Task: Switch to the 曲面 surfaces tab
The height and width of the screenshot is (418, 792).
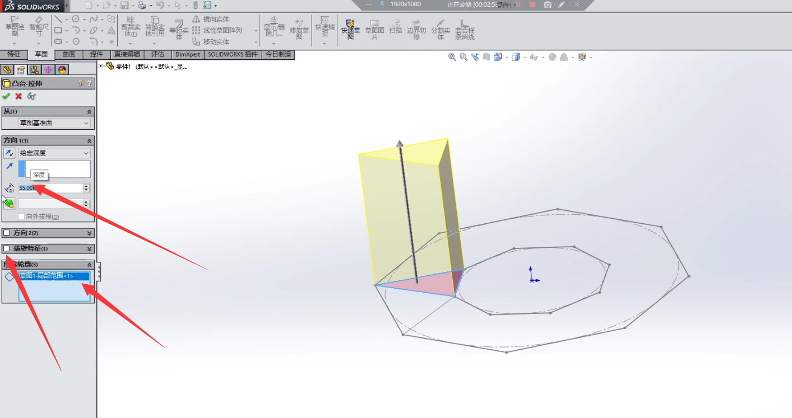Action: pyautogui.click(x=69, y=54)
